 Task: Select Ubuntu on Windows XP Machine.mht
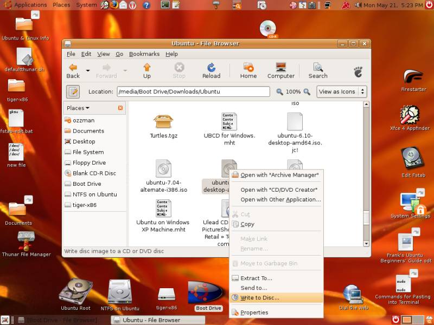(x=163, y=216)
